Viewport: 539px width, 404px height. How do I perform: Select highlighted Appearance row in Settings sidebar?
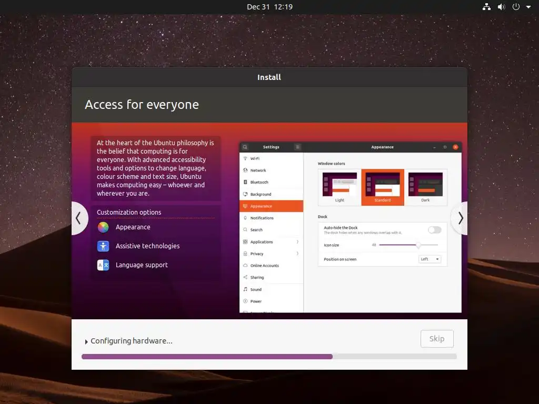[x=271, y=206]
